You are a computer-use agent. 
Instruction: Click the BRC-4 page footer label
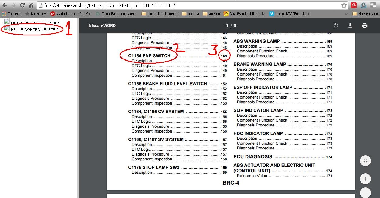coord(231,183)
